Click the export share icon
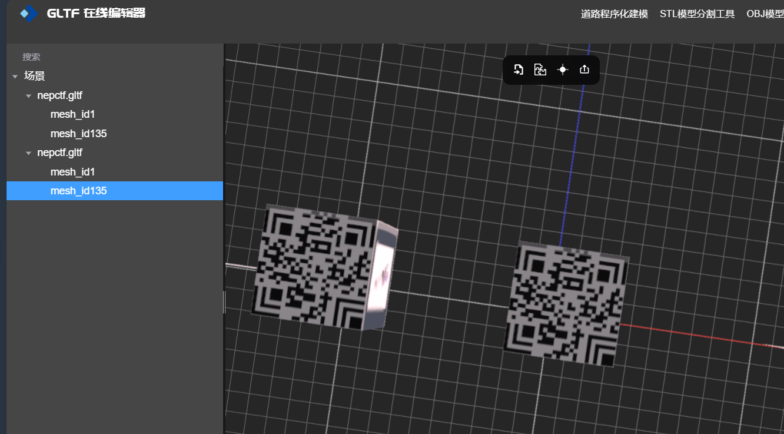 (584, 69)
